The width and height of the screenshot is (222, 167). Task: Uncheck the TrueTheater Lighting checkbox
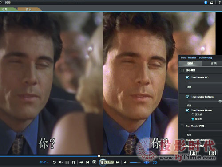[187, 97]
